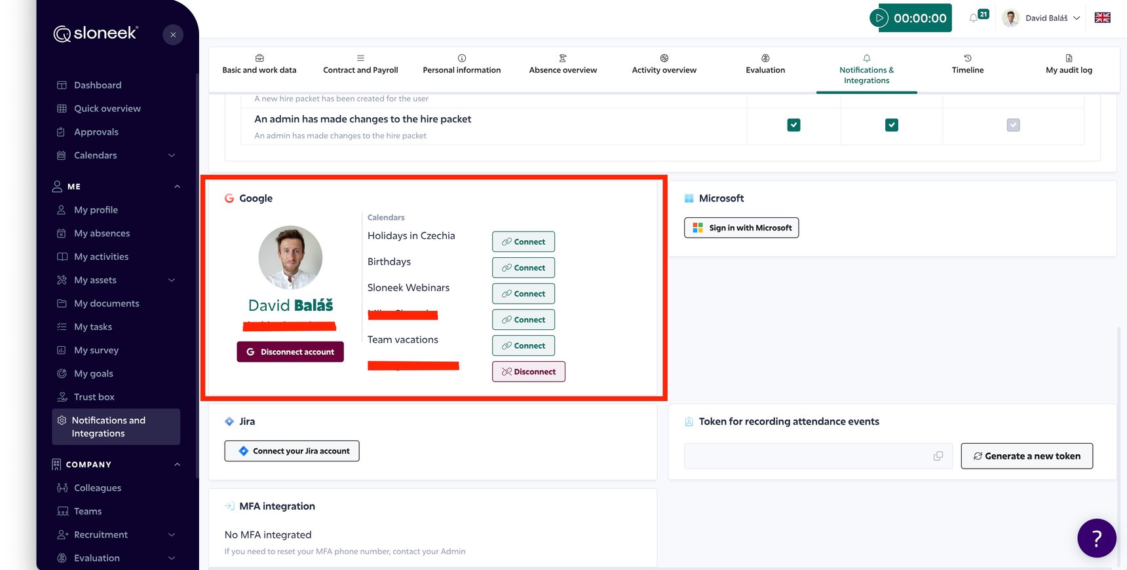
Task: Click the My tasks list icon
Action: pos(62,327)
